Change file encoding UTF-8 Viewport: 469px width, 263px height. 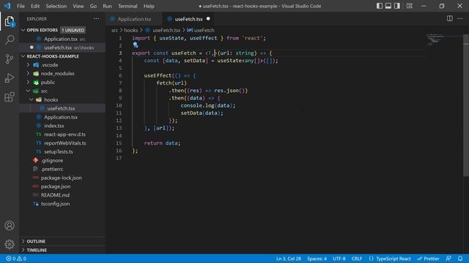pos(339,259)
